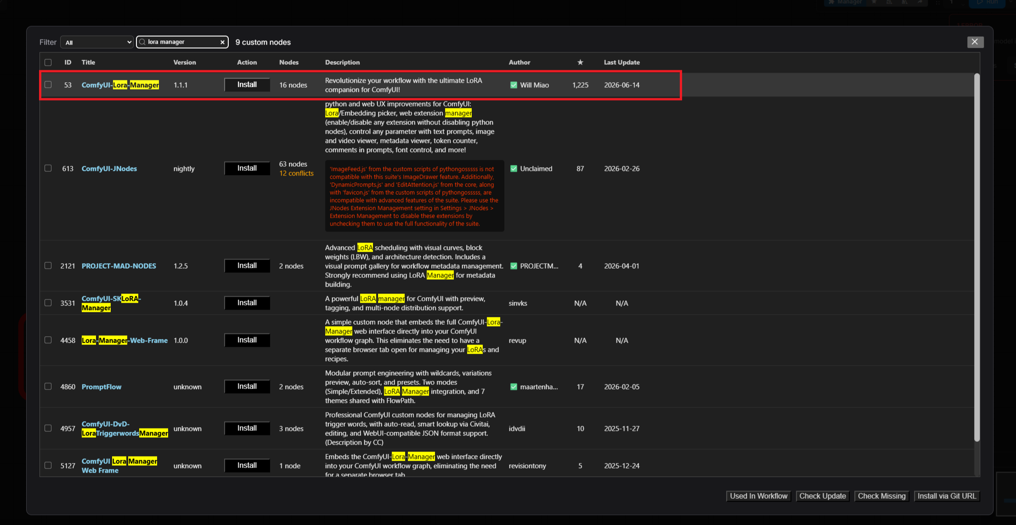Sort by the Version column header
This screenshot has width=1016, height=525.
coord(185,62)
